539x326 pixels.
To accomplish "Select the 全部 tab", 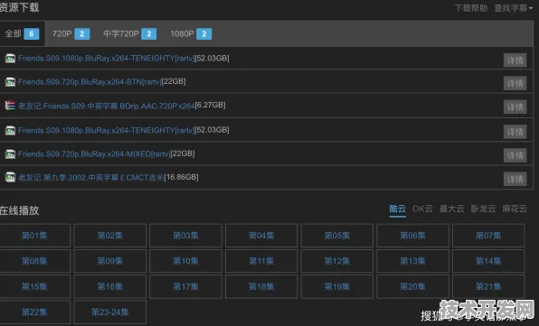I will [x=22, y=33].
